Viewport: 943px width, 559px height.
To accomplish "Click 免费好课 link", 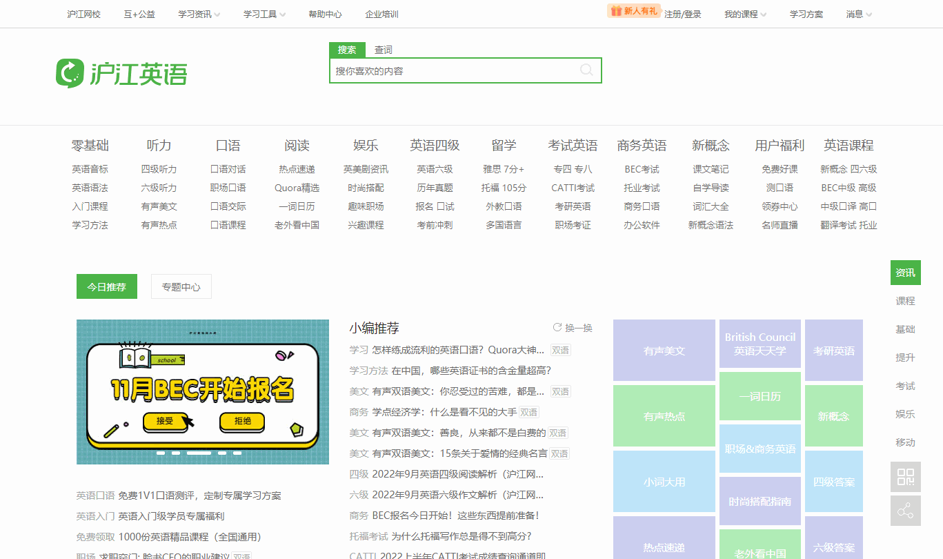I will coord(780,169).
